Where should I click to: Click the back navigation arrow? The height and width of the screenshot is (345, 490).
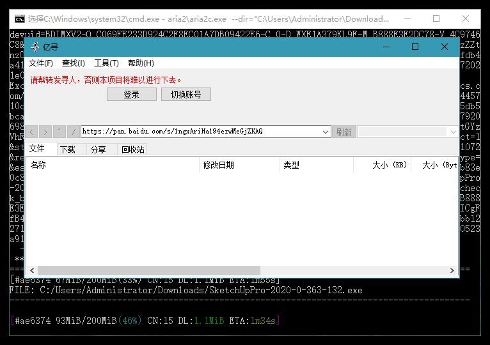pyautogui.click(x=31, y=132)
